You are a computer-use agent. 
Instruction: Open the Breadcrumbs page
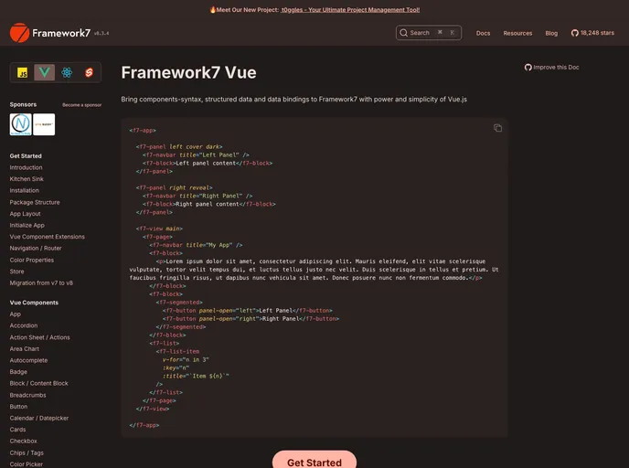27,396
